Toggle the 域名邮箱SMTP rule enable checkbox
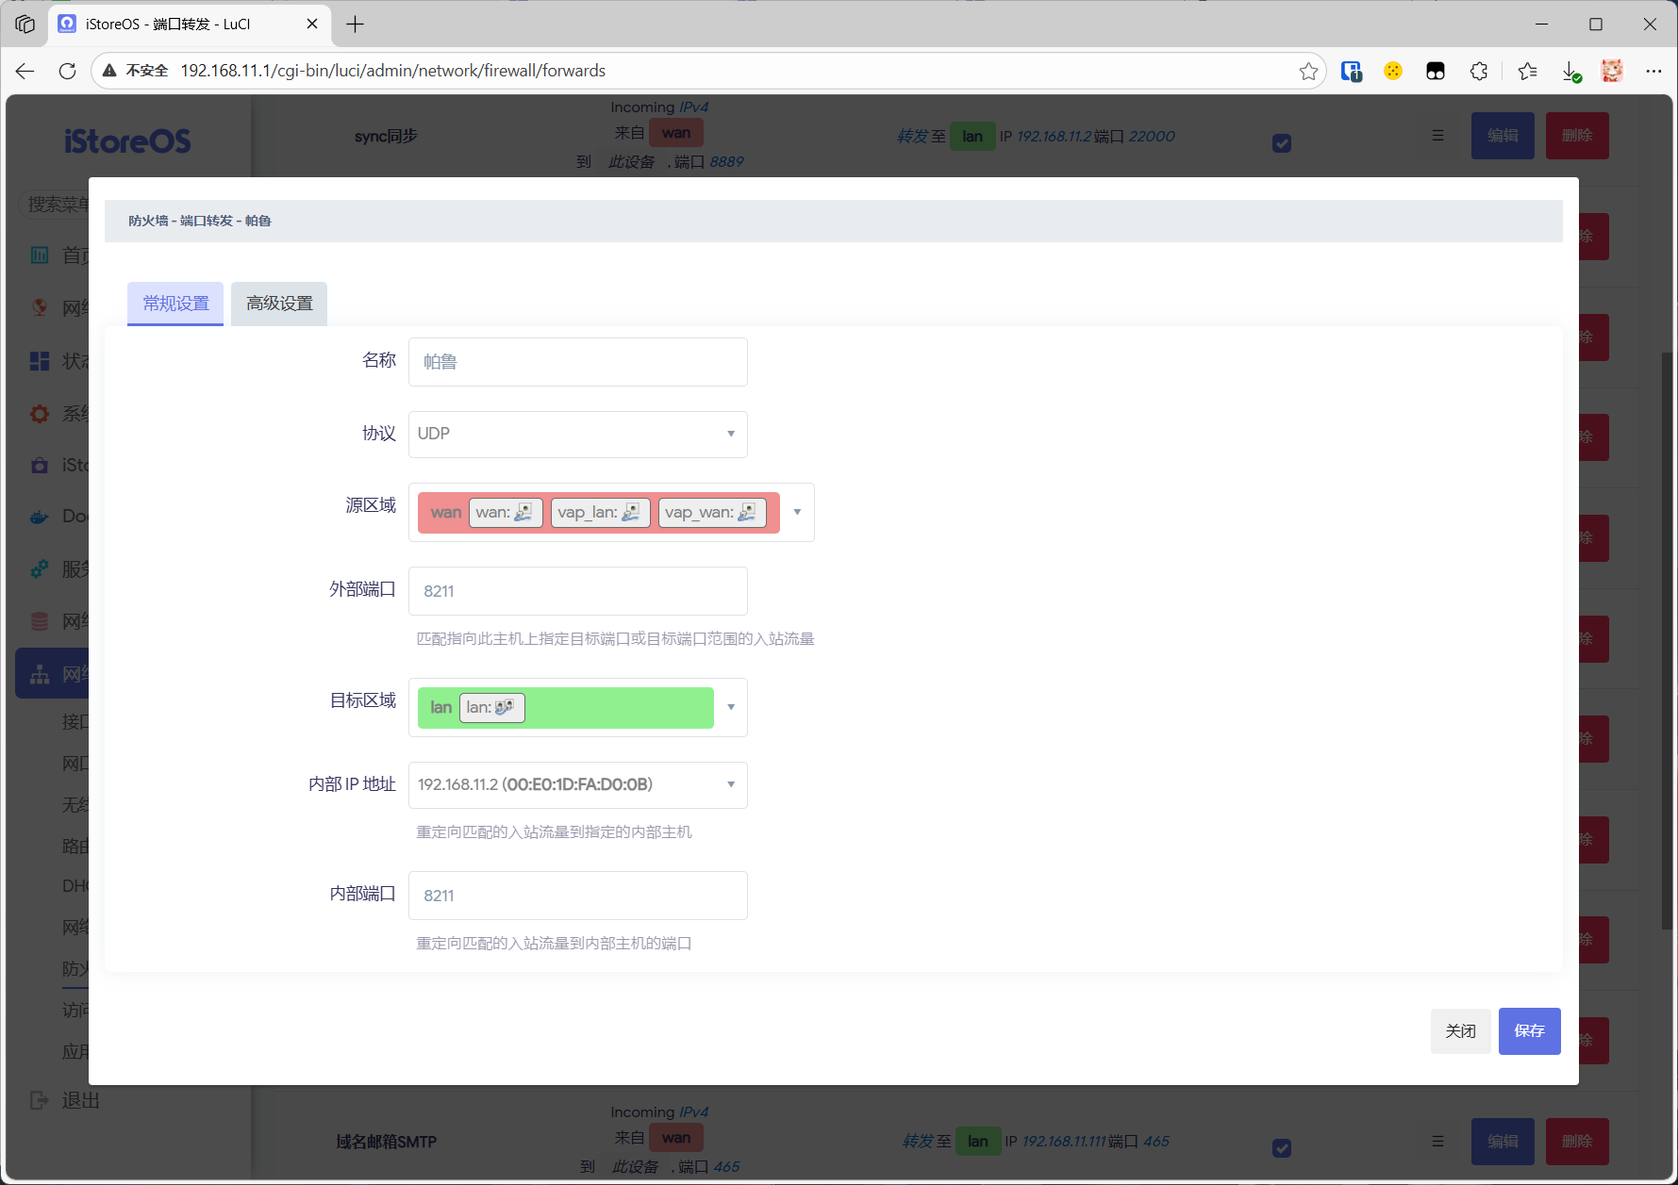 pos(1282,1148)
